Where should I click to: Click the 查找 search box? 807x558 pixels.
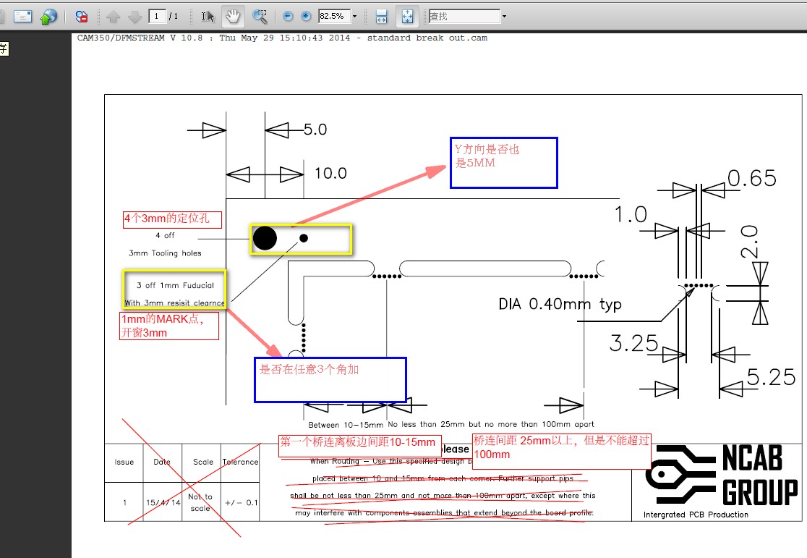[464, 17]
